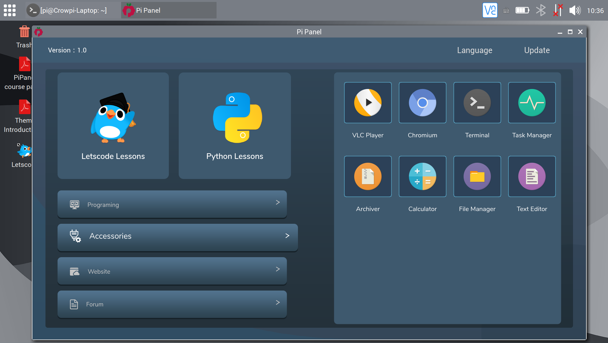This screenshot has width=608, height=343.
Task: Click the Programing category icon
Action: [74, 204]
